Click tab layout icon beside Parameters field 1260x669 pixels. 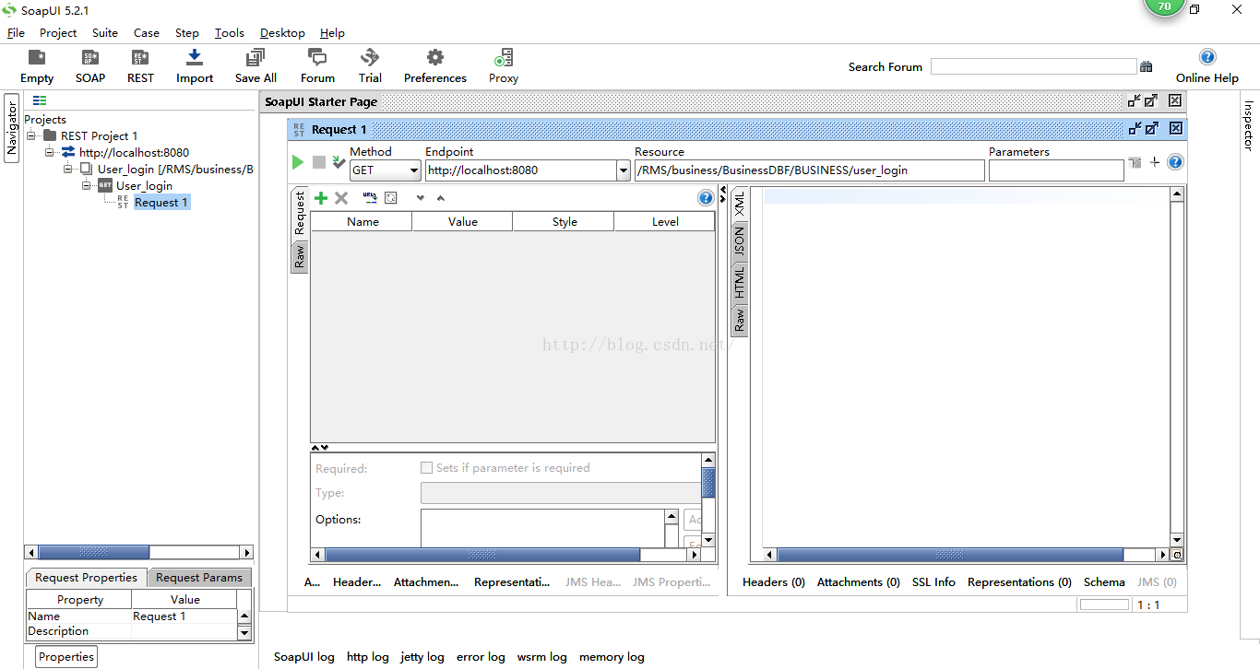(1135, 162)
